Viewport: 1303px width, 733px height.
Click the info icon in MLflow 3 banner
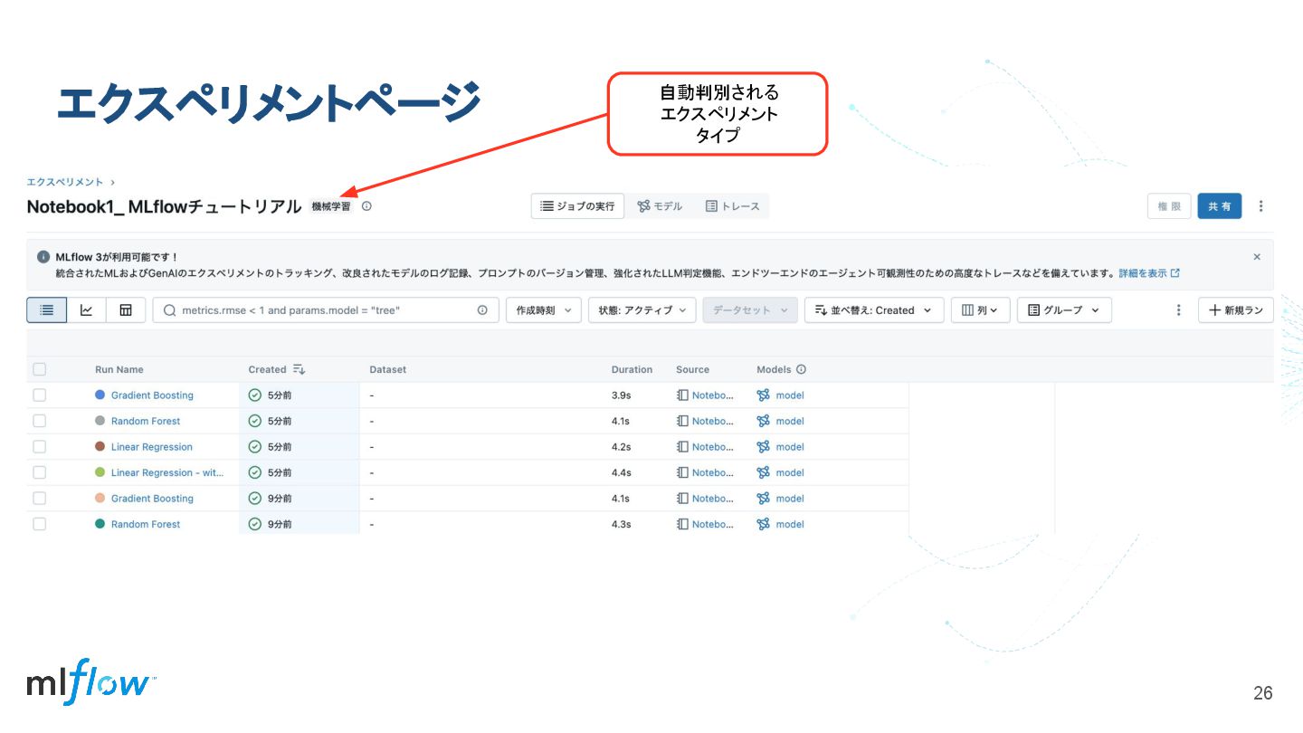tap(43, 257)
